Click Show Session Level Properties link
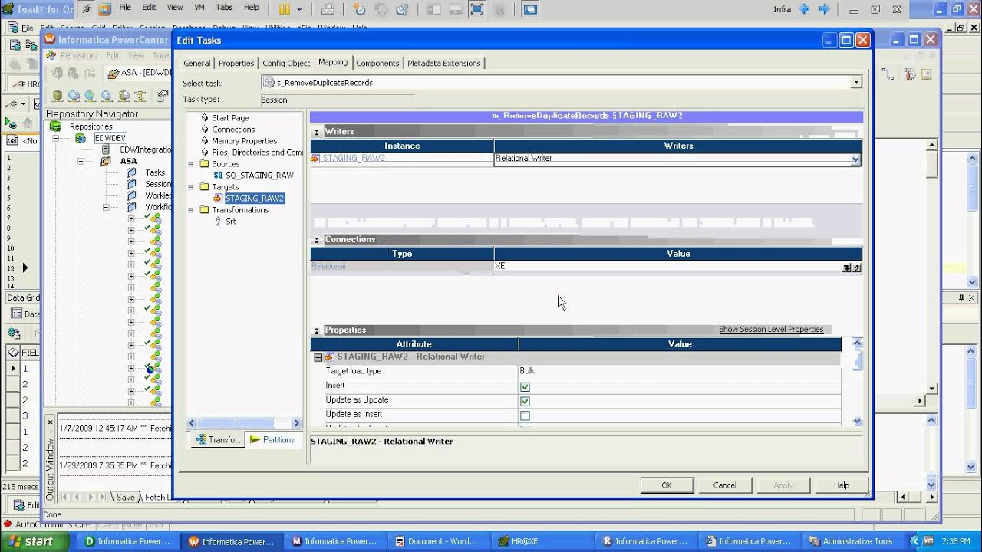This screenshot has width=982, height=552. 771,330
